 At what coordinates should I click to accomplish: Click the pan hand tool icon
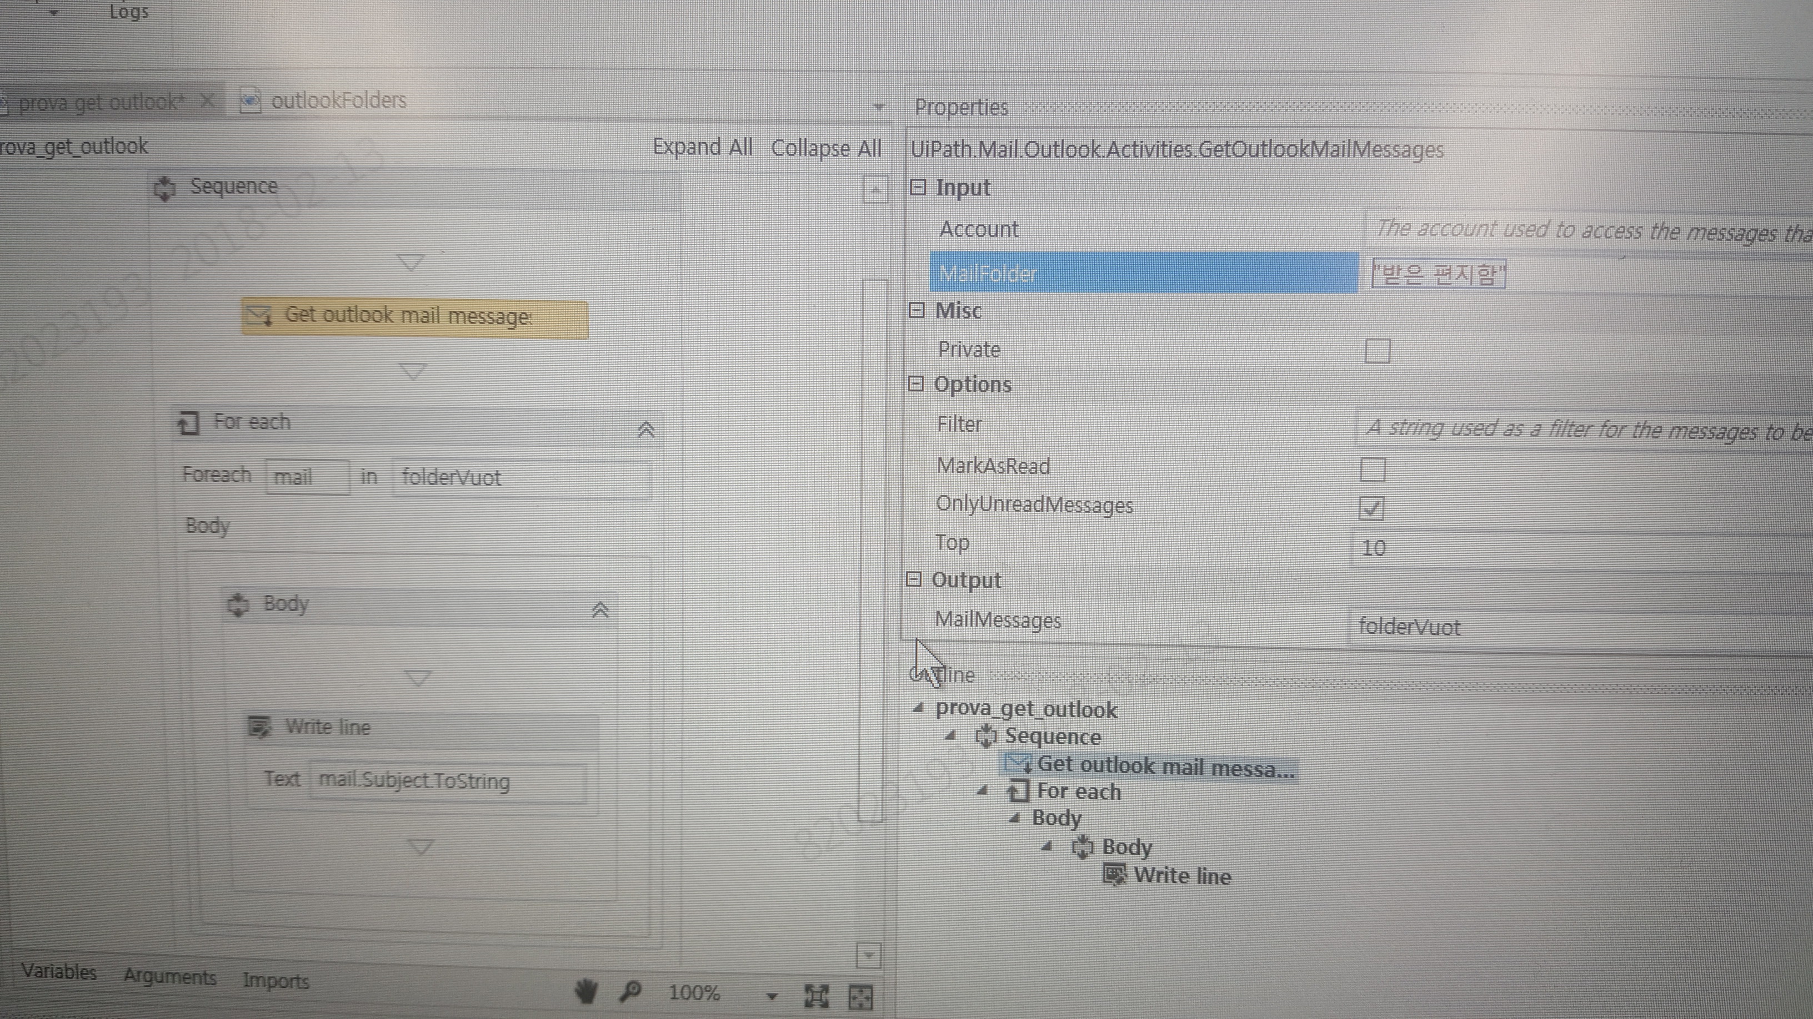pyautogui.click(x=585, y=992)
